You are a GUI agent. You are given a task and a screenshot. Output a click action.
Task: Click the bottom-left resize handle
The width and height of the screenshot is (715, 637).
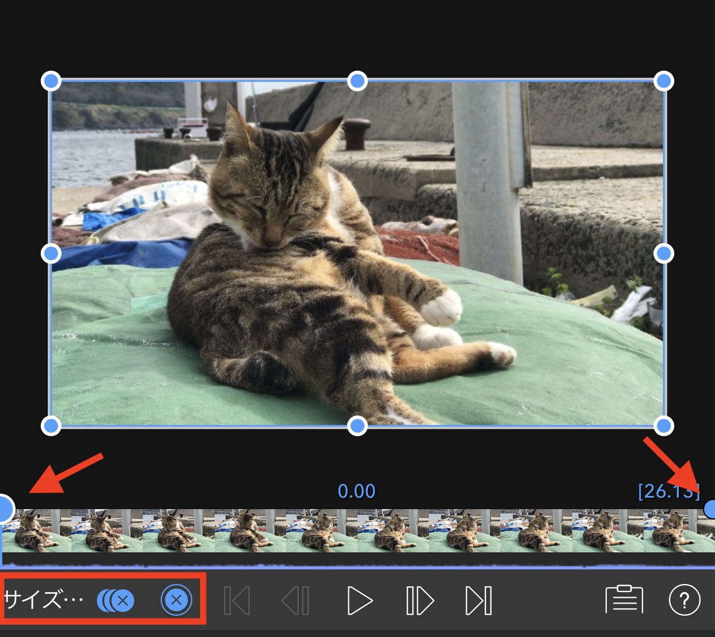(51, 426)
